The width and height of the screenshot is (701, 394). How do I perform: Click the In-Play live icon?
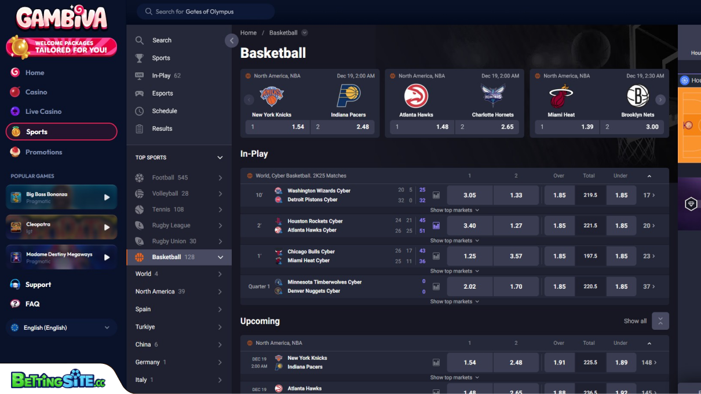(140, 76)
